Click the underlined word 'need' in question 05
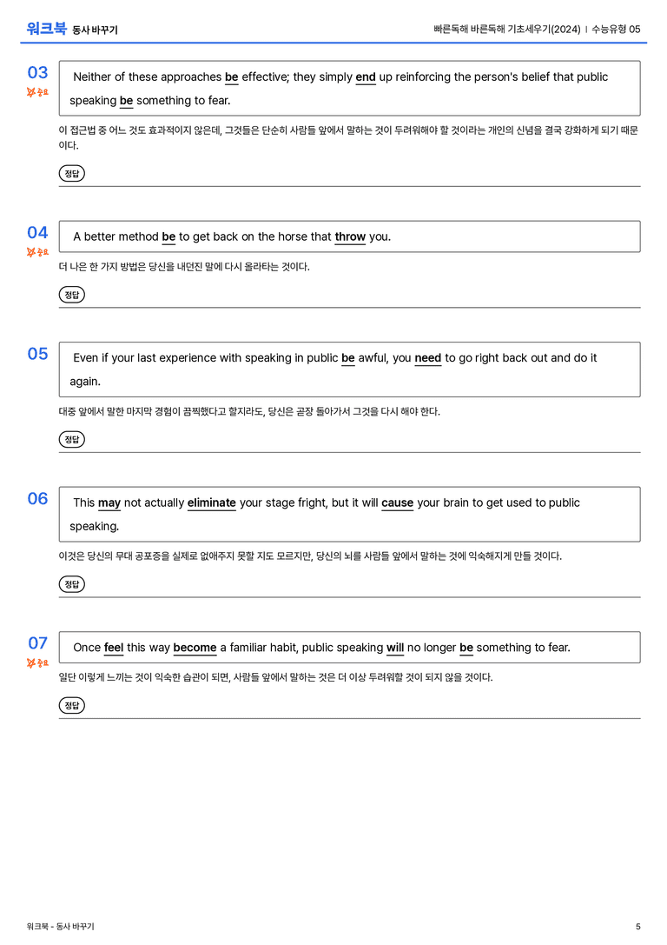The width and height of the screenshot is (667, 945). [x=428, y=358]
